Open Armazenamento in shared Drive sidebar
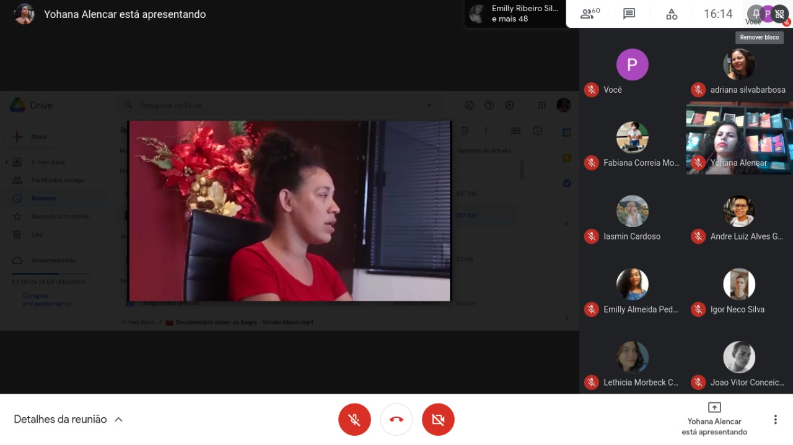The height and width of the screenshot is (445, 793). click(54, 261)
